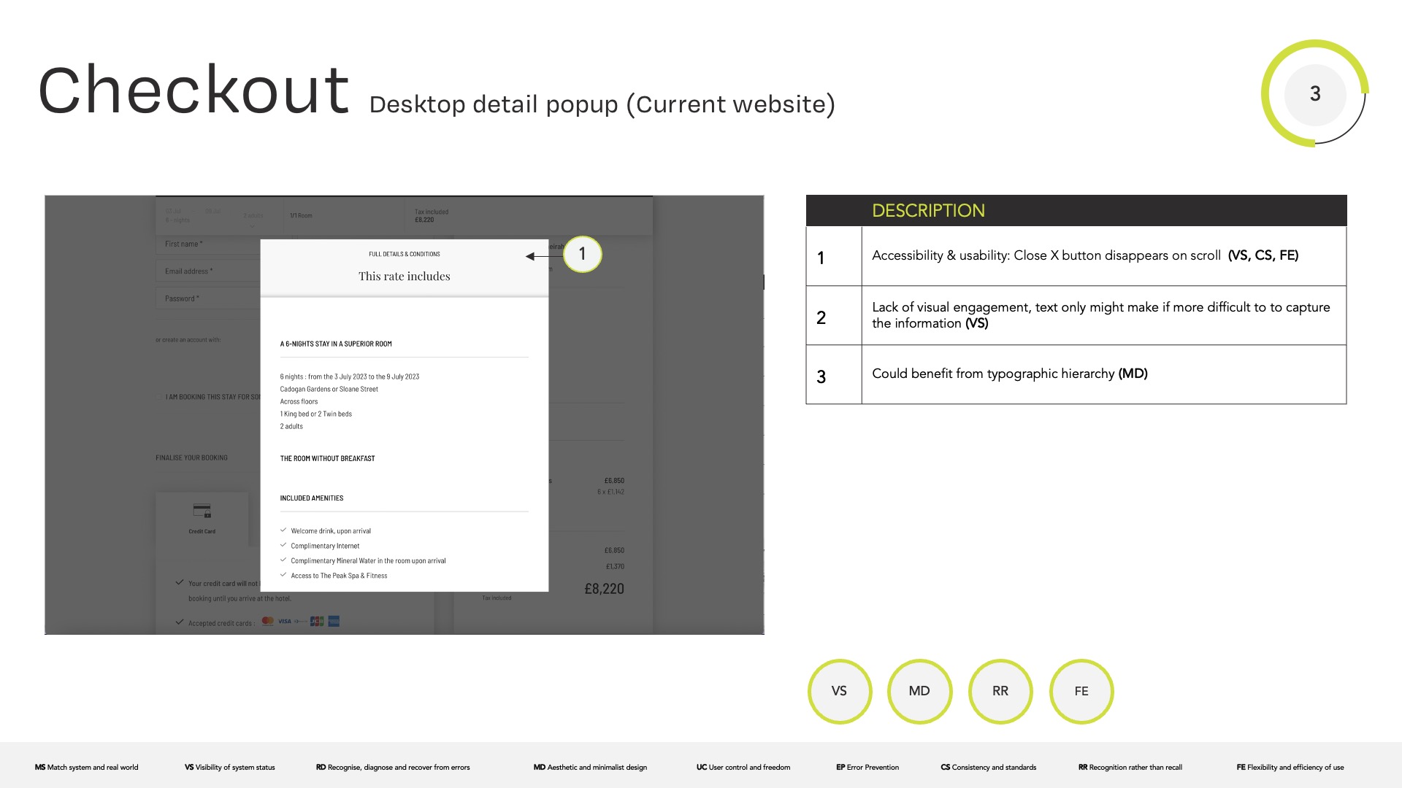This screenshot has width=1402, height=788.
Task: Click the FE heuristic circle badge
Action: pos(1081,691)
